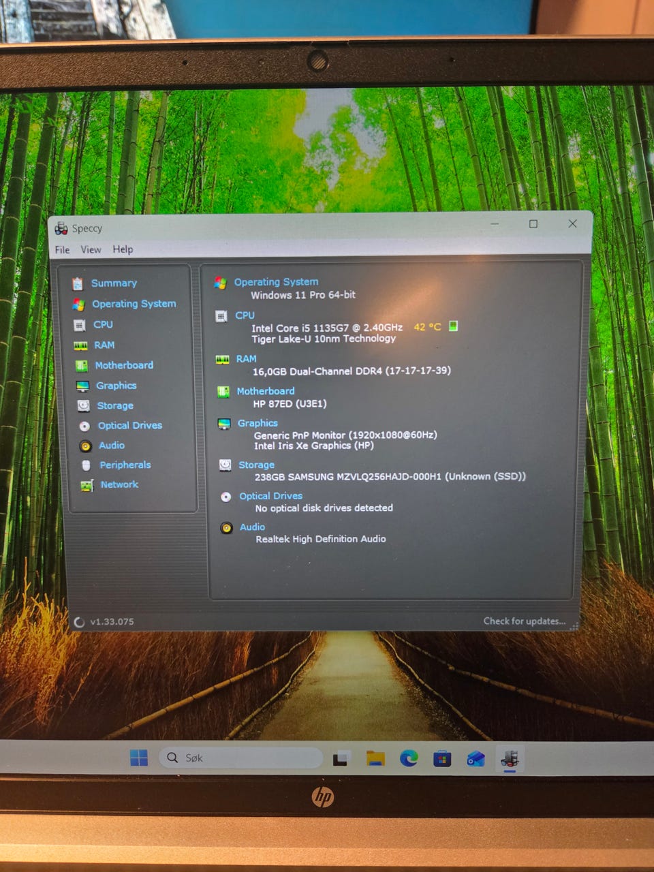This screenshot has height=872, width=654.
Task: Click the 16,0GB Dual-Channel DDR4 text
Action: pos(352,371)
